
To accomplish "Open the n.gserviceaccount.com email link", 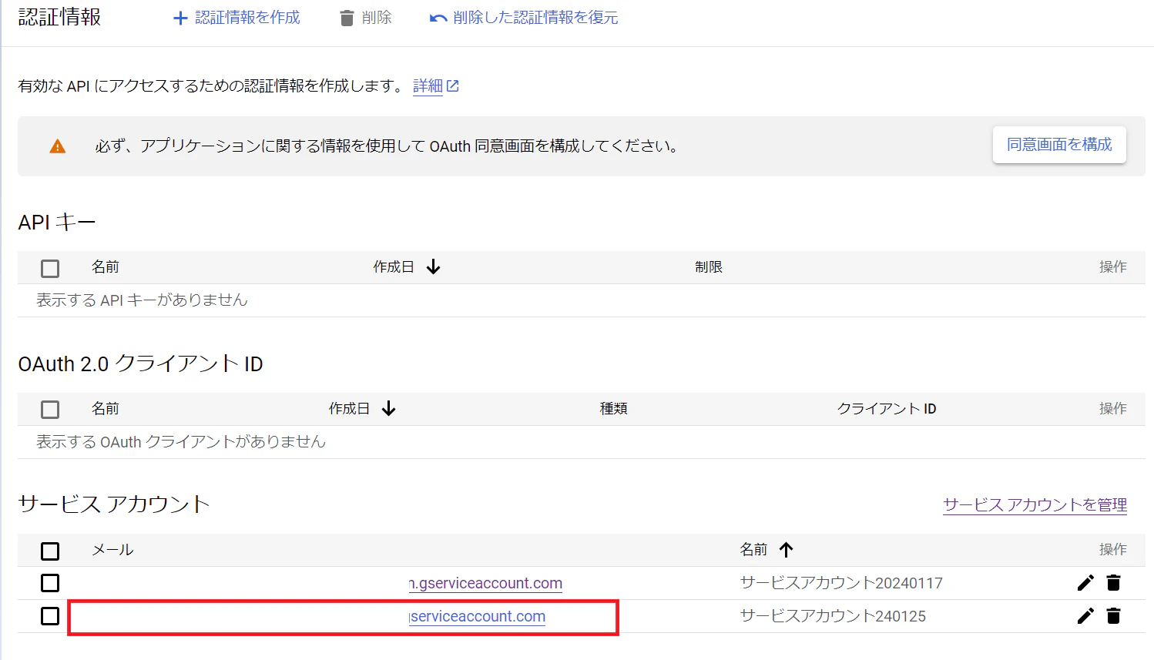I will pos(485,583).
